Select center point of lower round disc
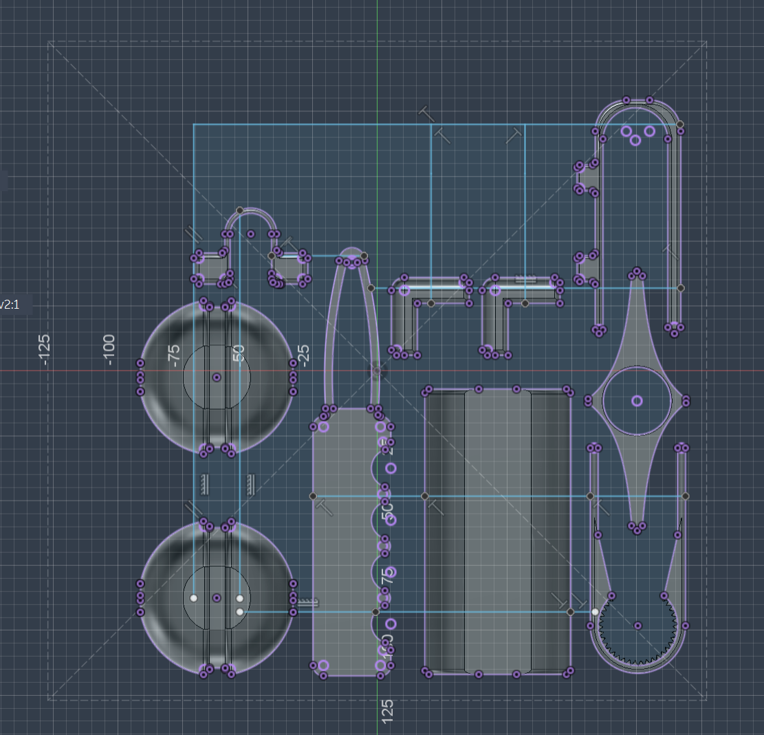The image size is (764, 735). 217,597
